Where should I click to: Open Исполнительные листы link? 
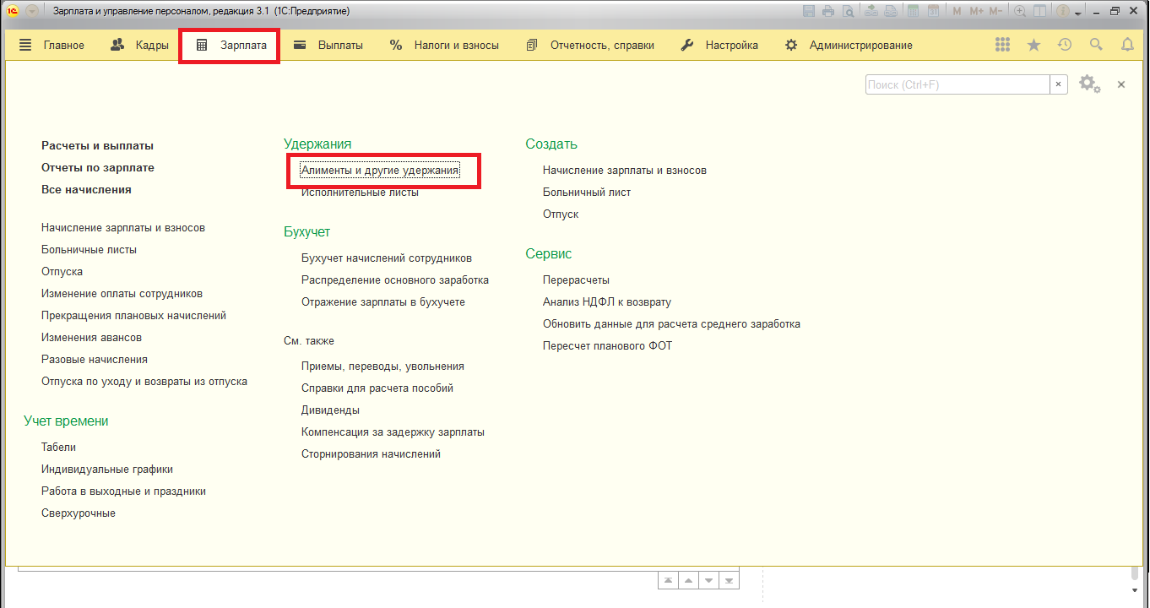point(360,192)
